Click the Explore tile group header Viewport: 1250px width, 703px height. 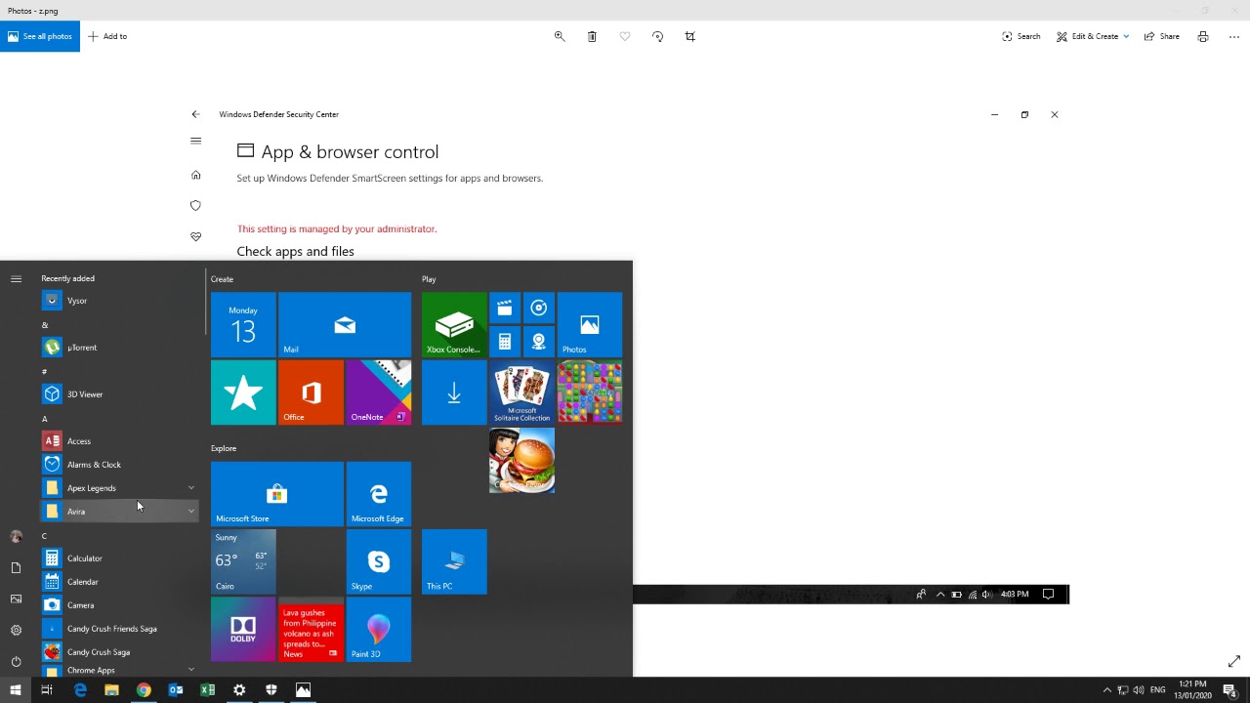click(224, 448)
